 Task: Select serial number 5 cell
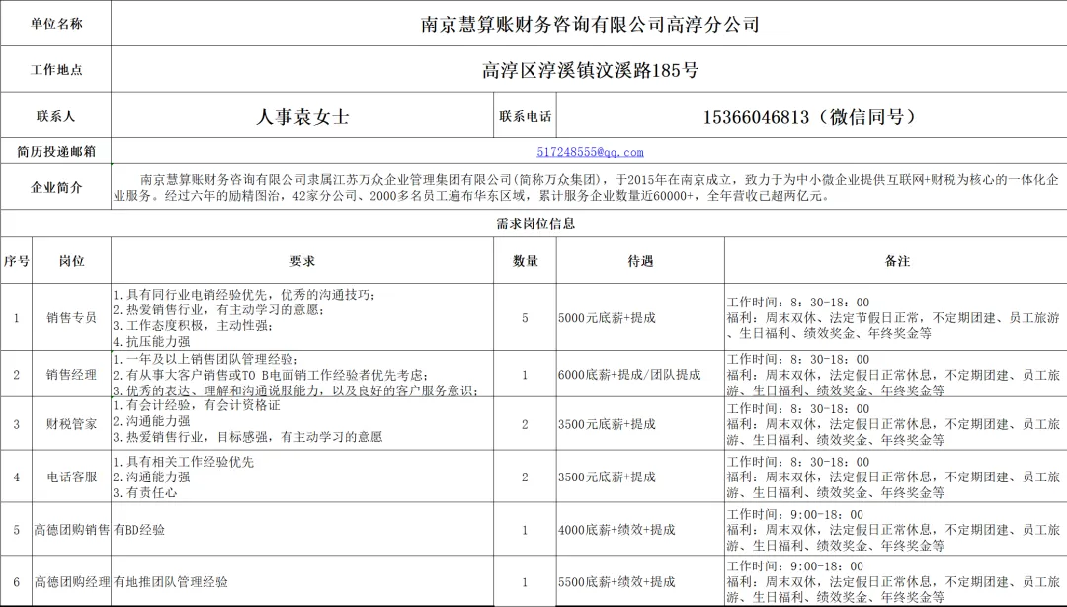pos(17,529)
